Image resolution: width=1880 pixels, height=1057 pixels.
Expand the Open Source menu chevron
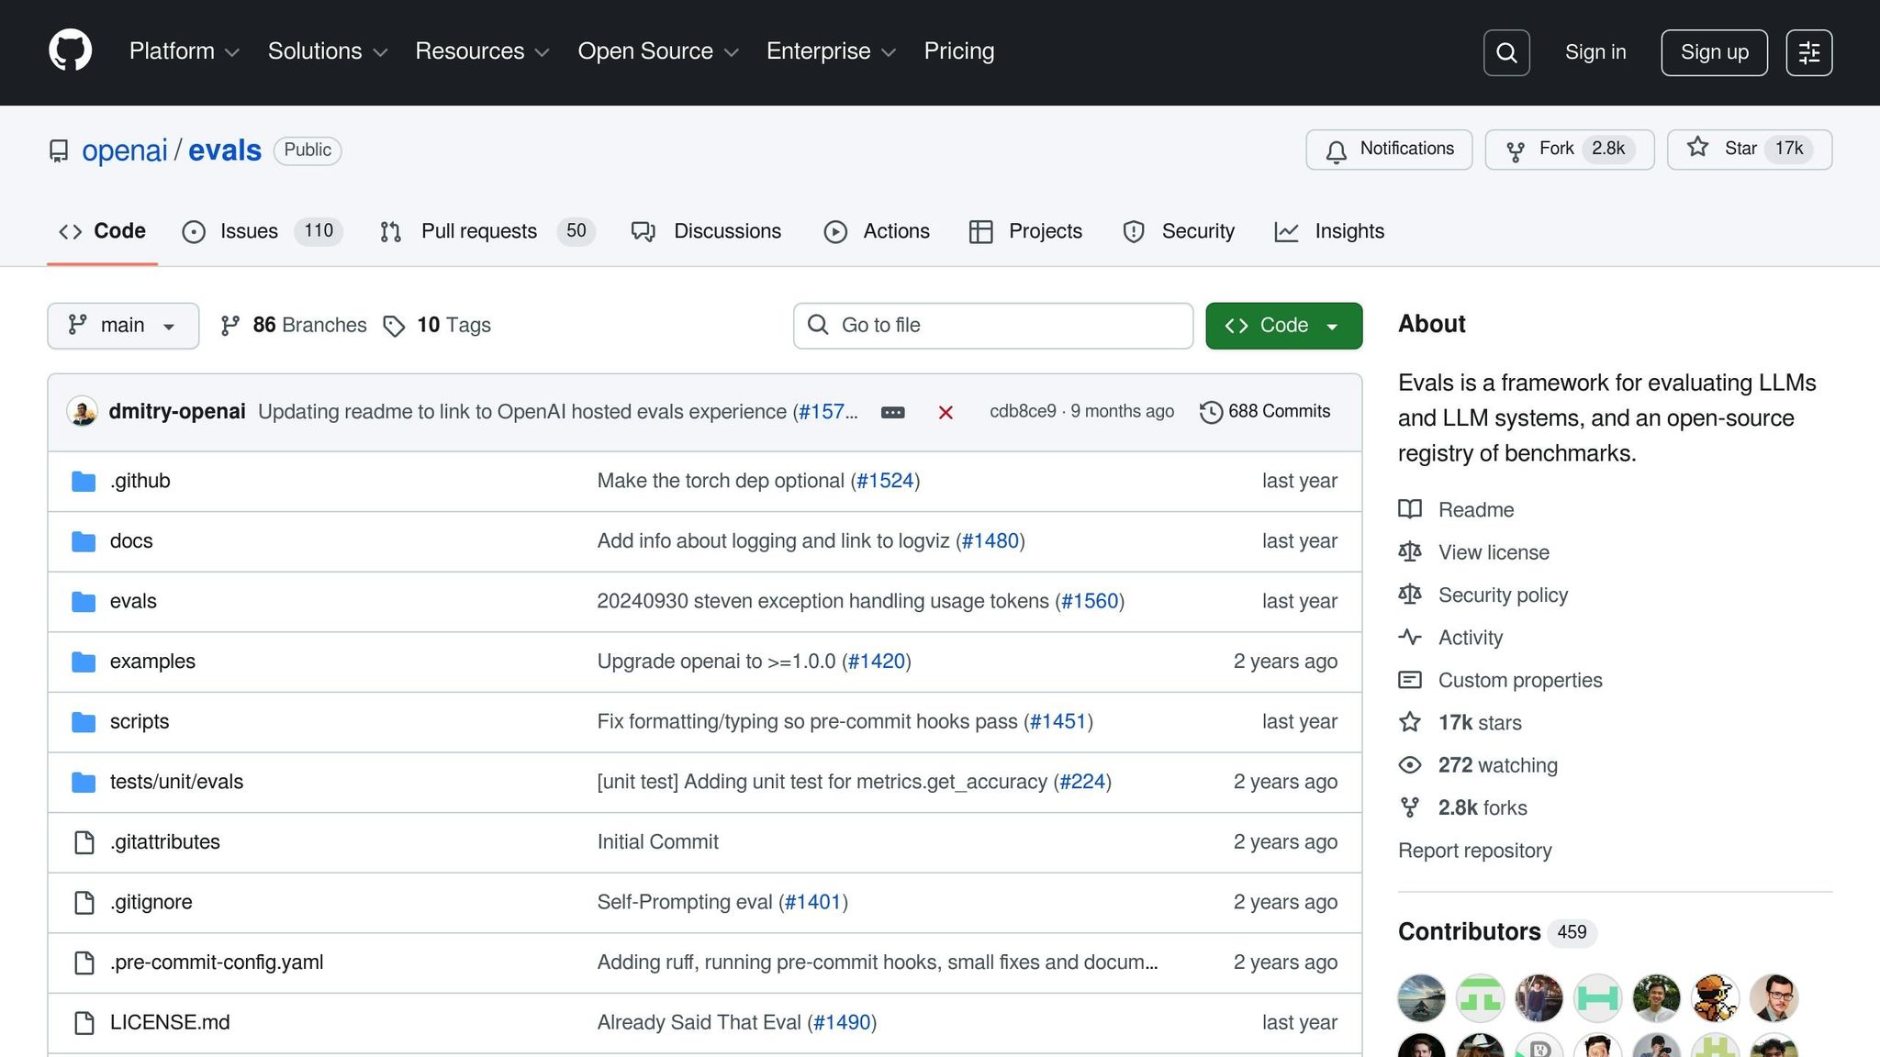pyautogui.click(x=733, y=52)
